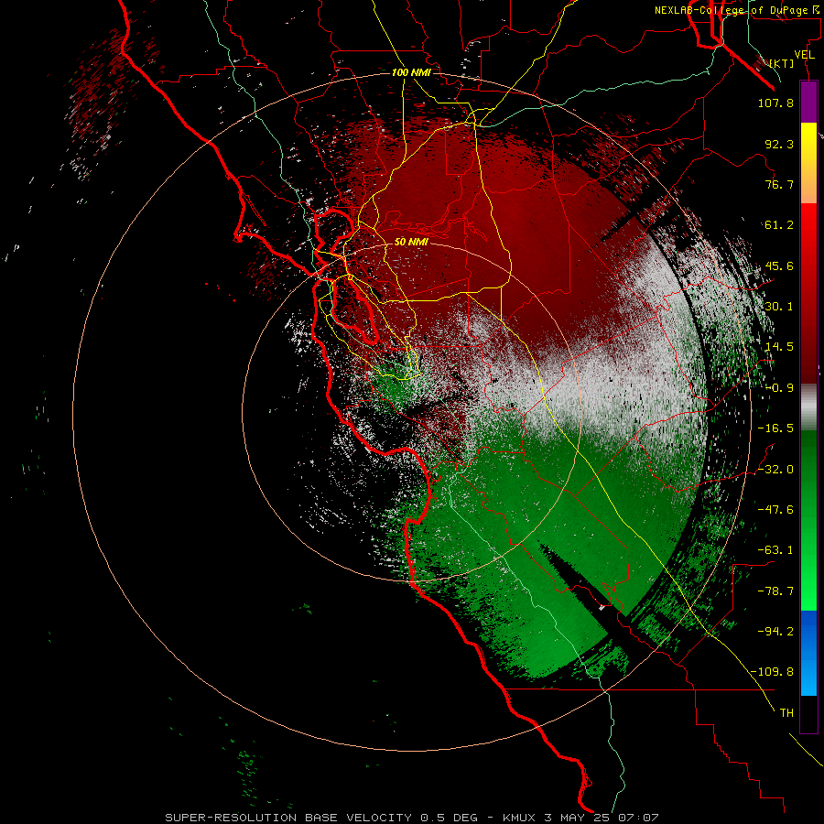The height and width of the screenshot is (824, 824).
Task: Click the -78.7 velocity scale value
Action: [775, 591]
